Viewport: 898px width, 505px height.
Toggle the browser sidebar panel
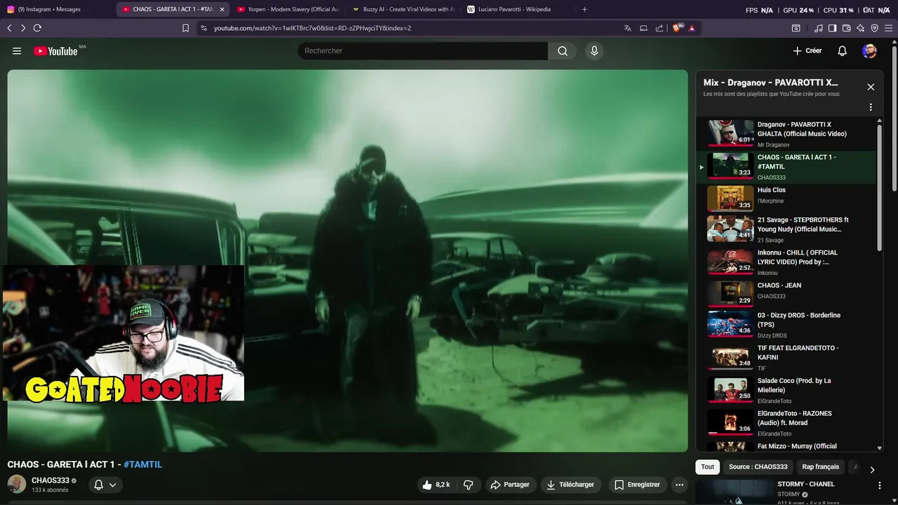(832, 28)
